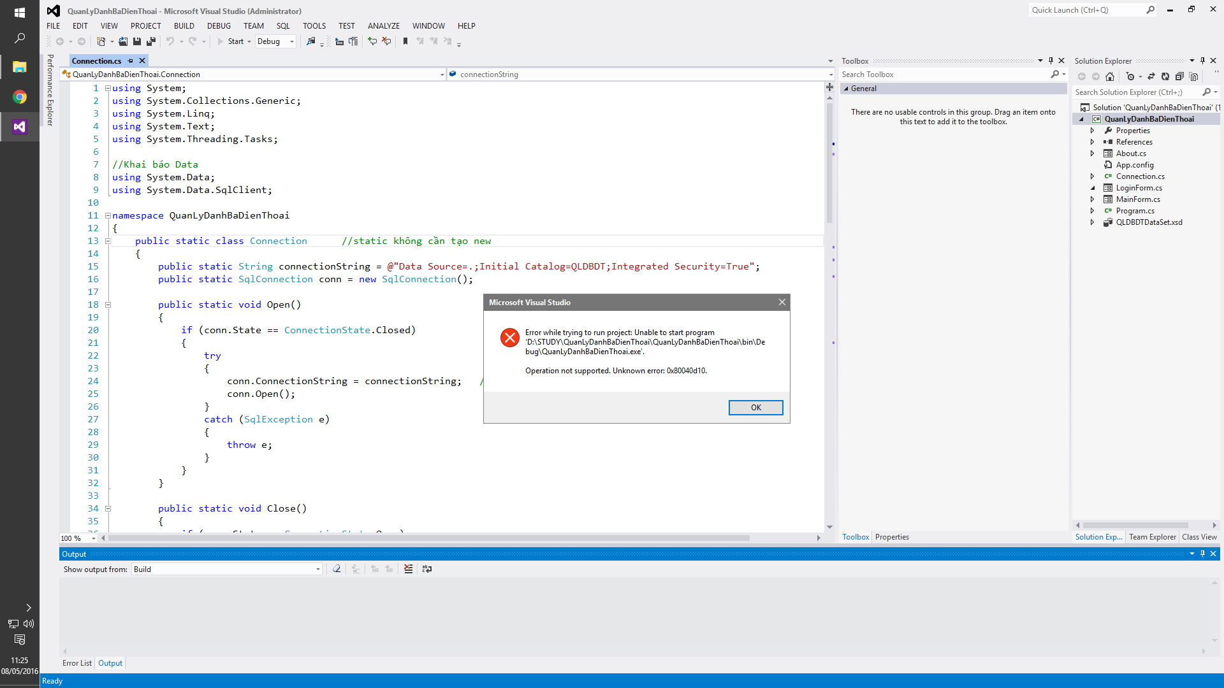The image size is (1224, 688).
Task: Open the editor zoom level dropdown showing 100 %
Action: 78,538
